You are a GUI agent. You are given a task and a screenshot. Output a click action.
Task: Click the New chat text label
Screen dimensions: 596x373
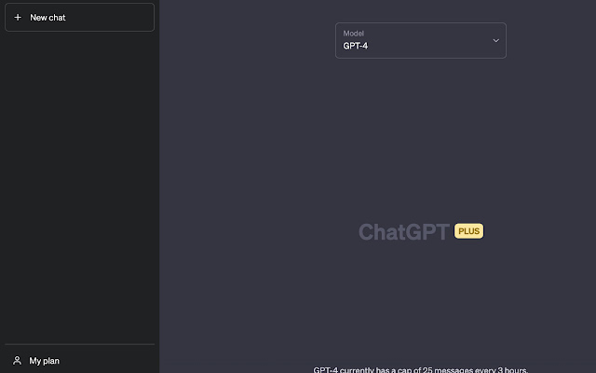[x=47, y=18]
